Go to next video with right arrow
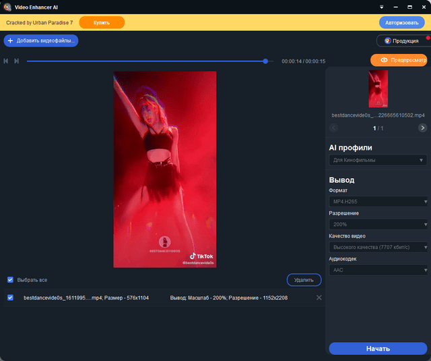This screenshot has width=431, height=361. coord(422,128)
